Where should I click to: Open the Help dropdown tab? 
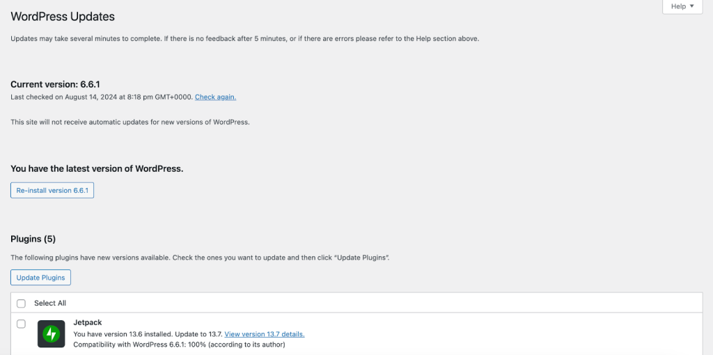[x=682, y=6]
